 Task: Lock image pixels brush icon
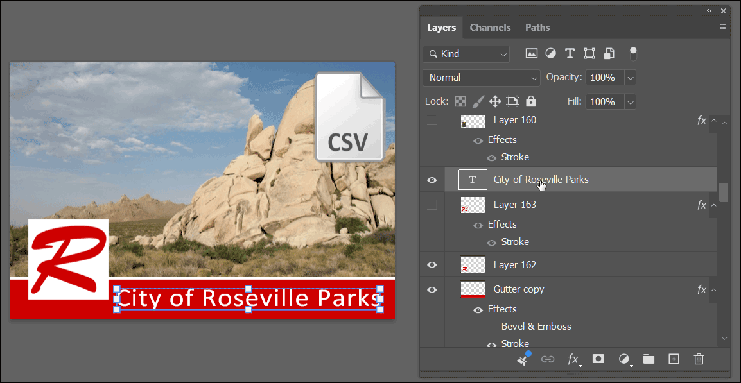click(x=478, y=101)
